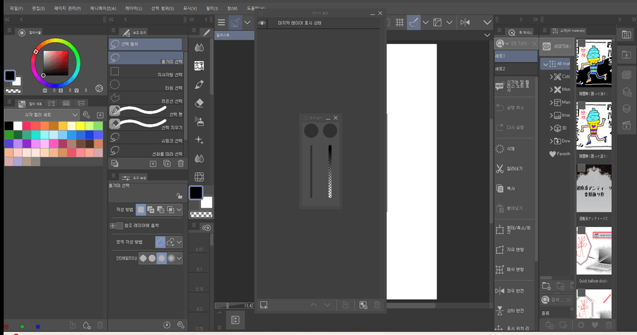Select add selection mode in 작성 방법
This screenshot has height=335, width=637.
point(151,210)
